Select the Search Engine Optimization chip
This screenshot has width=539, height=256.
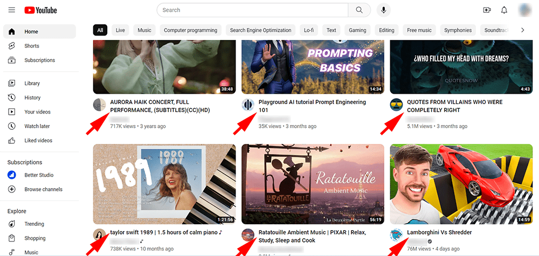260,30
